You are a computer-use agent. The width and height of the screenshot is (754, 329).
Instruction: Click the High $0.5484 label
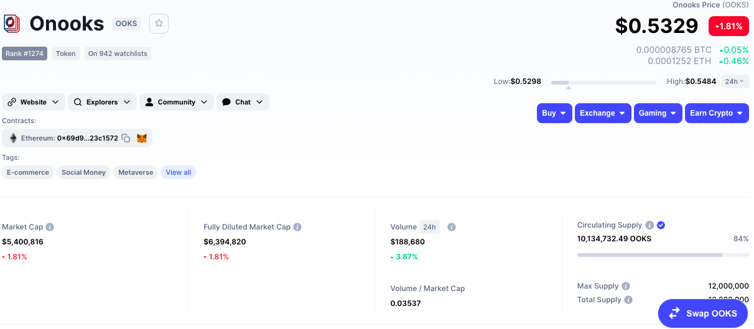pos(691,81)
